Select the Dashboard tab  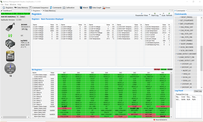[6, 11]
